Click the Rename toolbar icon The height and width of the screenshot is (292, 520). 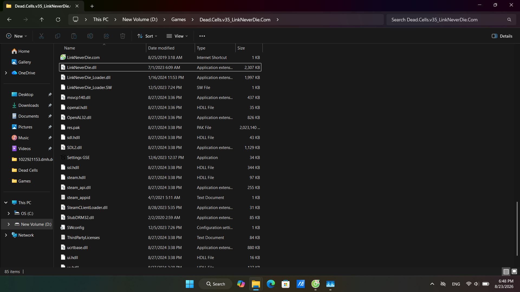tap(90, 36)
